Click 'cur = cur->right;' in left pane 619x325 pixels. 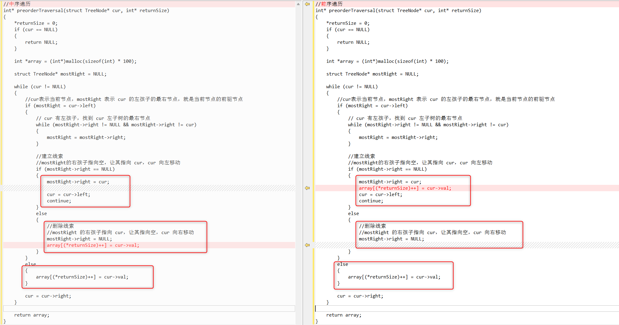click(x=48, y=296)
